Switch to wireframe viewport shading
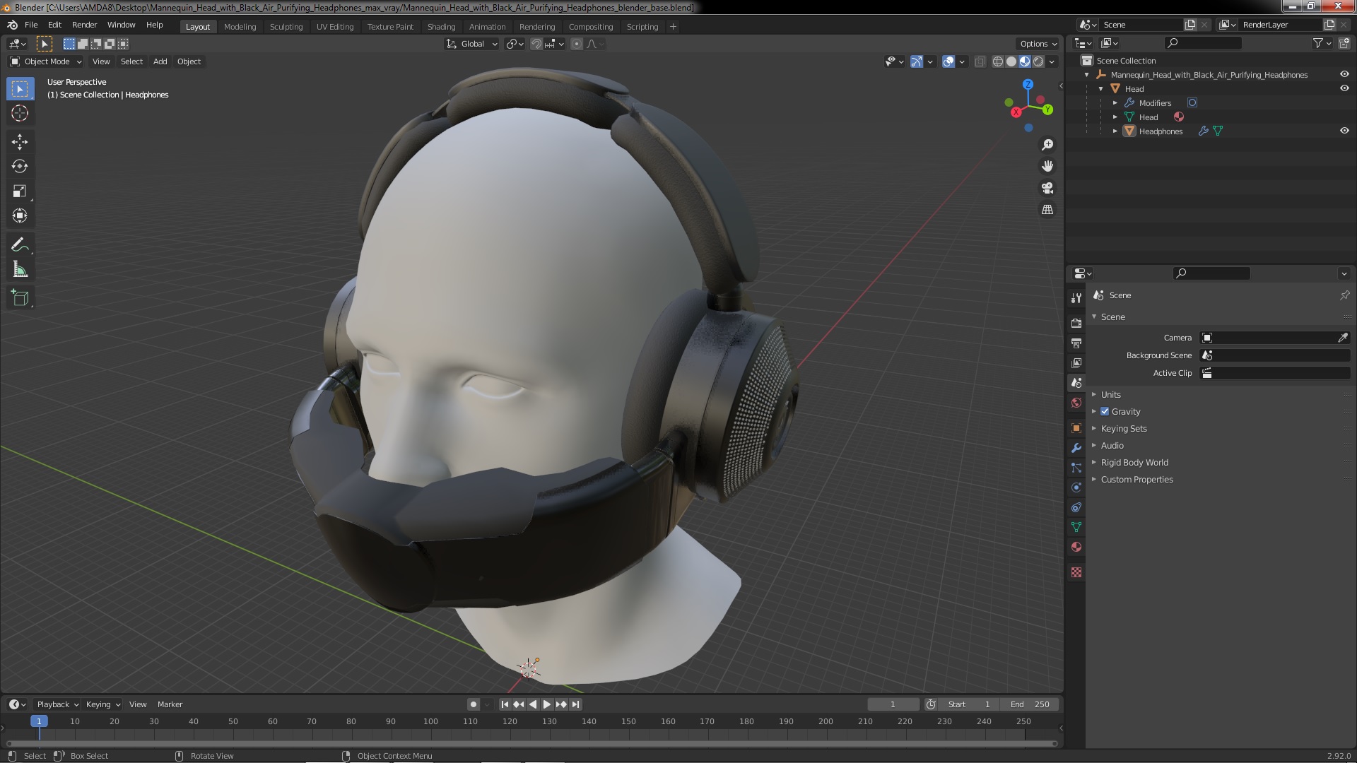 tap(998, 62)
